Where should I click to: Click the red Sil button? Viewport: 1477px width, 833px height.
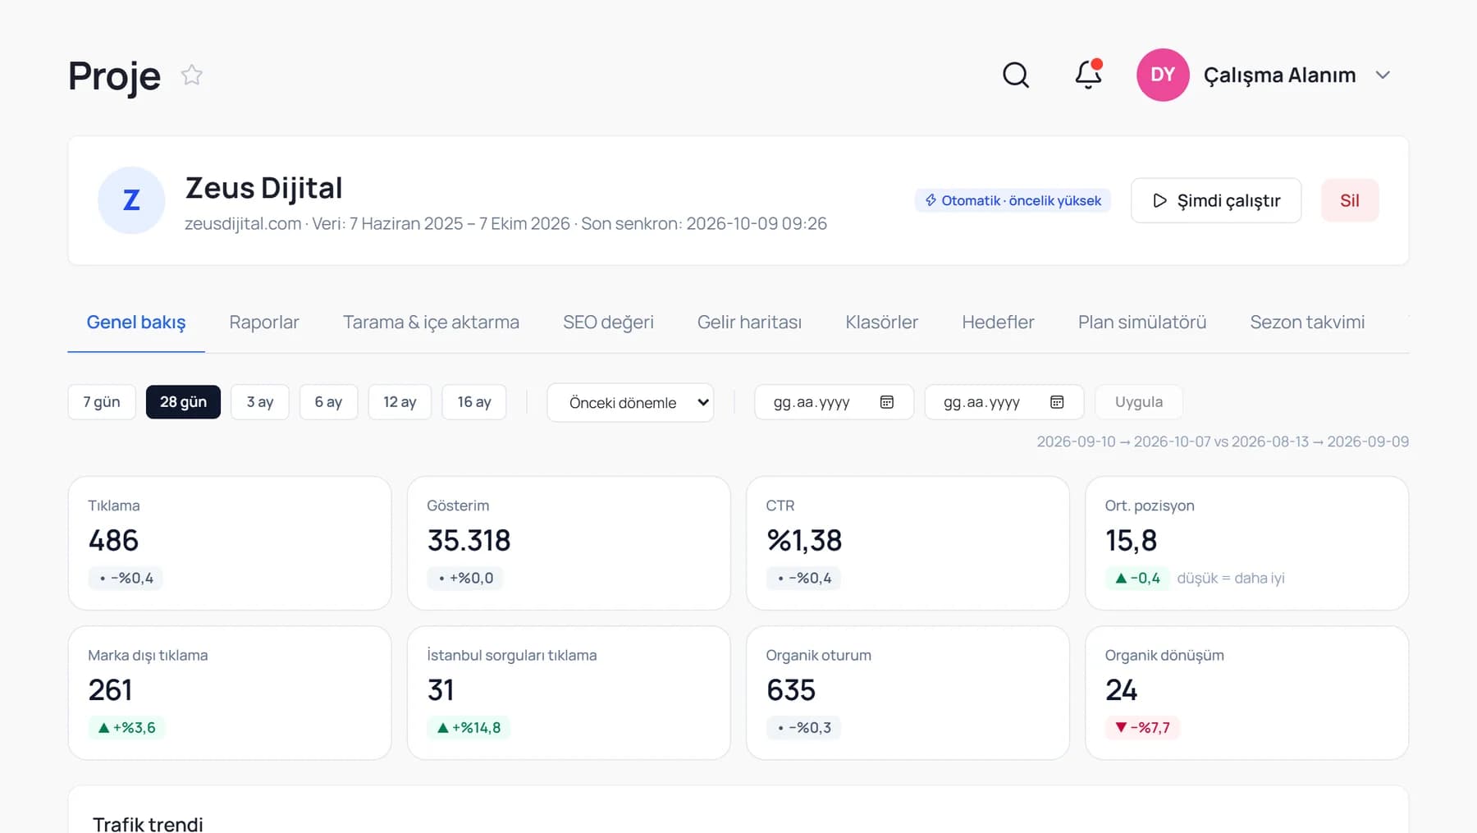pos(1350,200)
